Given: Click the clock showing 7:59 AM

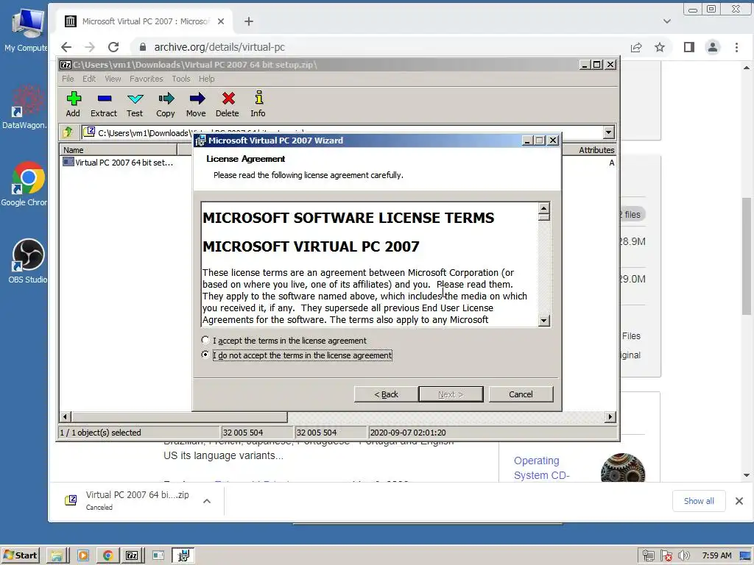Looking at the screenshot, I should click(x=716, y=556).
